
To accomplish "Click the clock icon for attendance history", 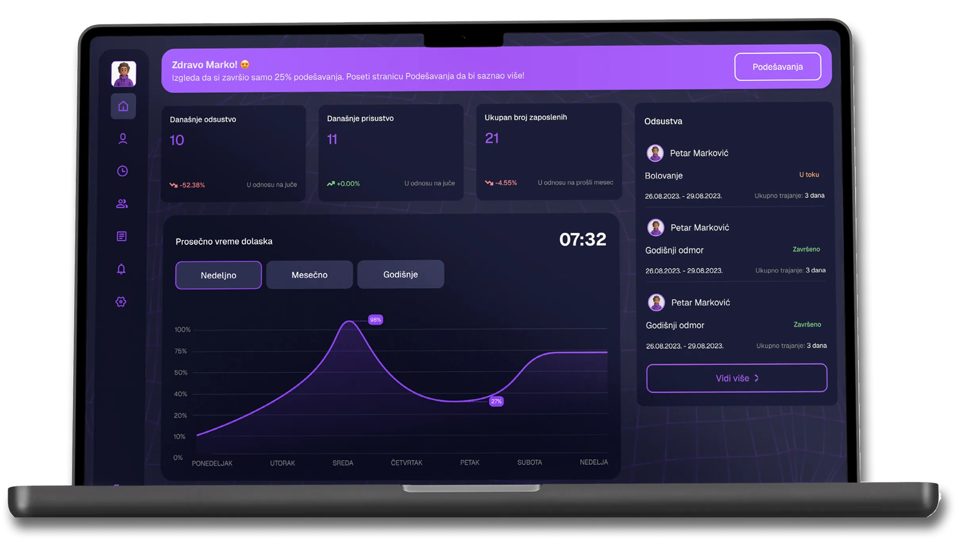I will [122, 170].
